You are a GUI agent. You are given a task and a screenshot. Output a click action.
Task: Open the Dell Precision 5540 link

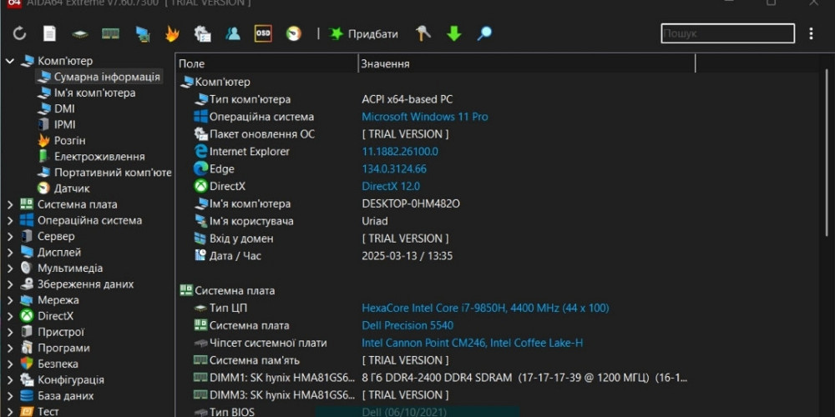point(407,325)
